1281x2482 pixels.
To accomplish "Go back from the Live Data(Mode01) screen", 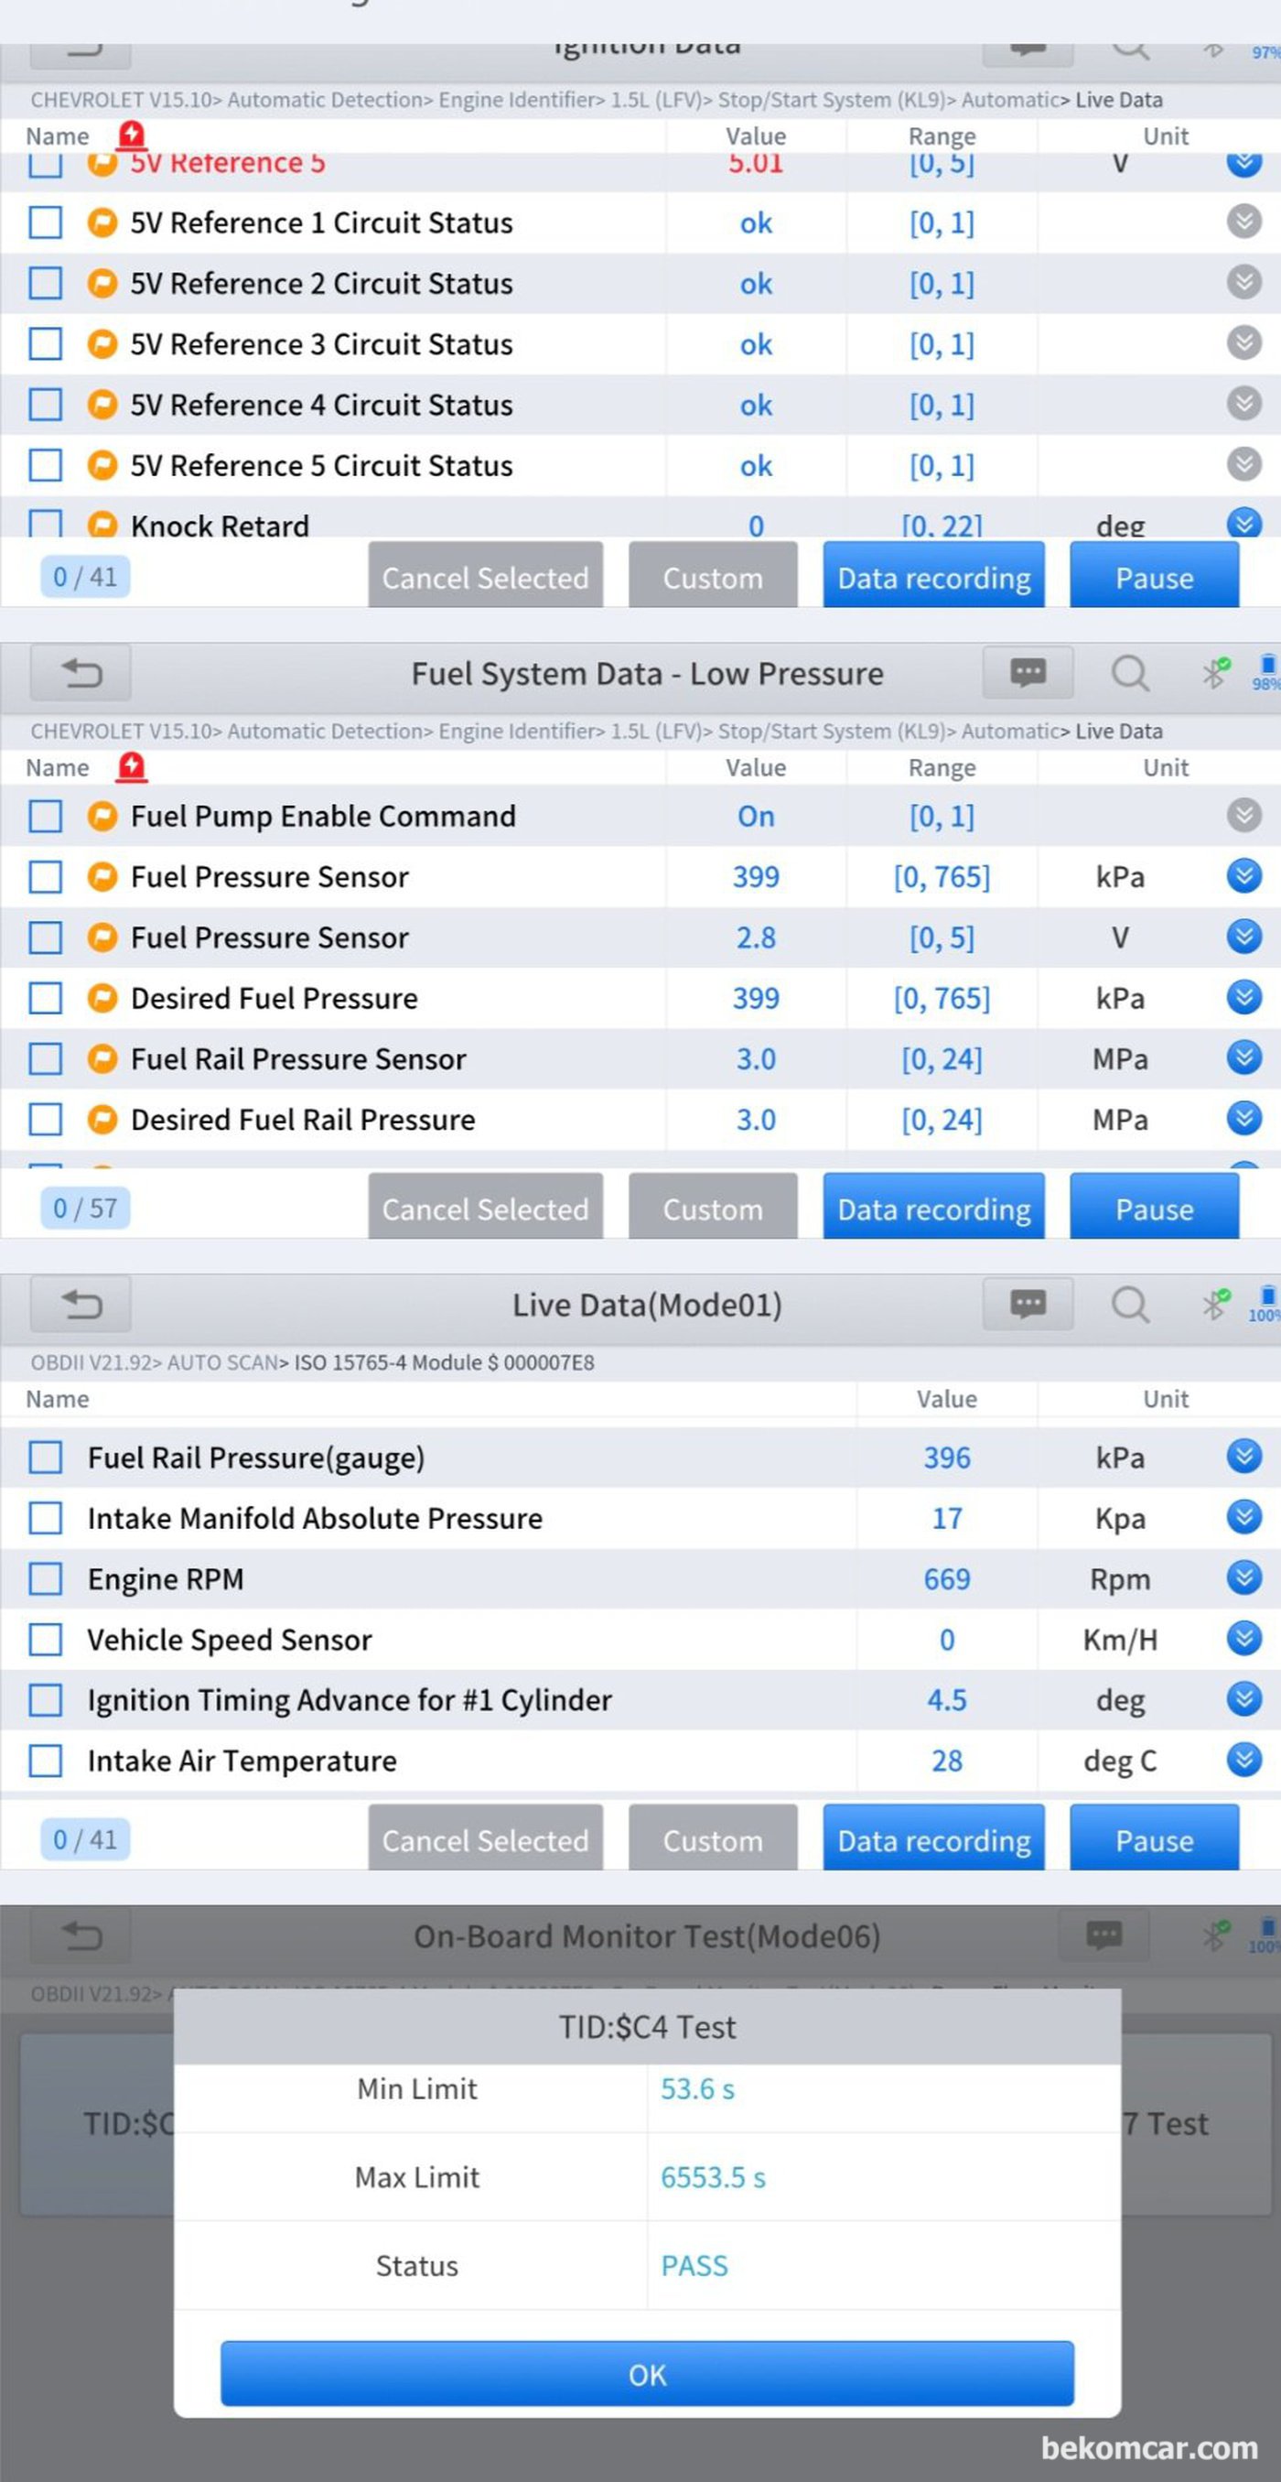I will pos(81,1305).
